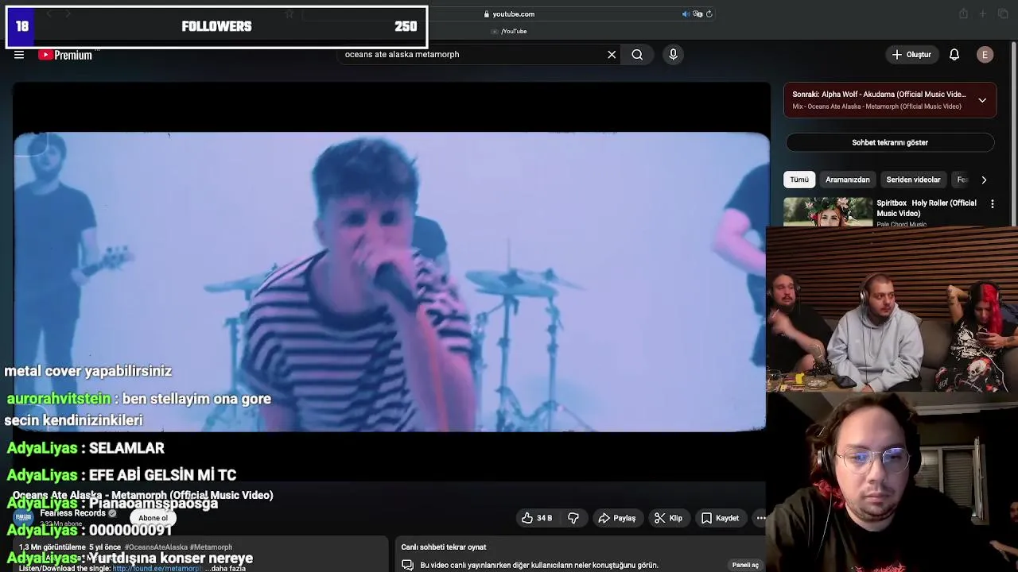Open options menu for Spiritbox Holy Roller

coord(992,204)
